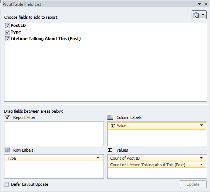The height and width of the screenshot is (192, 210).
Task: Click the Report Filter heading text
Action: [24, 117]
